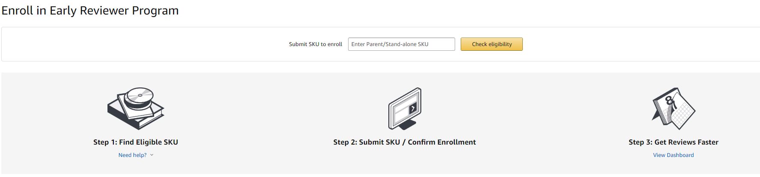Select Step 2: Submit SKU / Confirm Enrollment heading
This screenshot has height=177, width=760.
[x=405, y=142]
